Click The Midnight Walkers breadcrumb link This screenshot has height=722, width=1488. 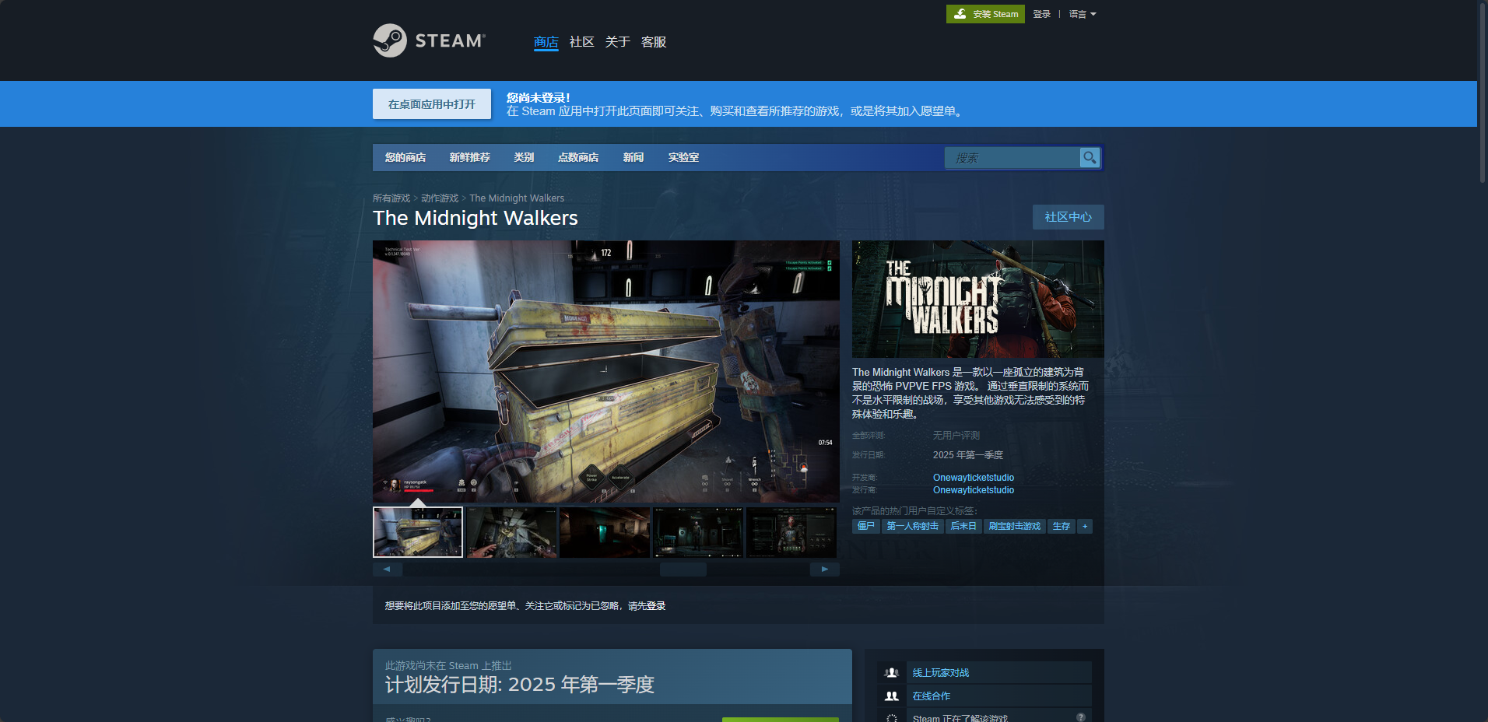tap(517, 198)
